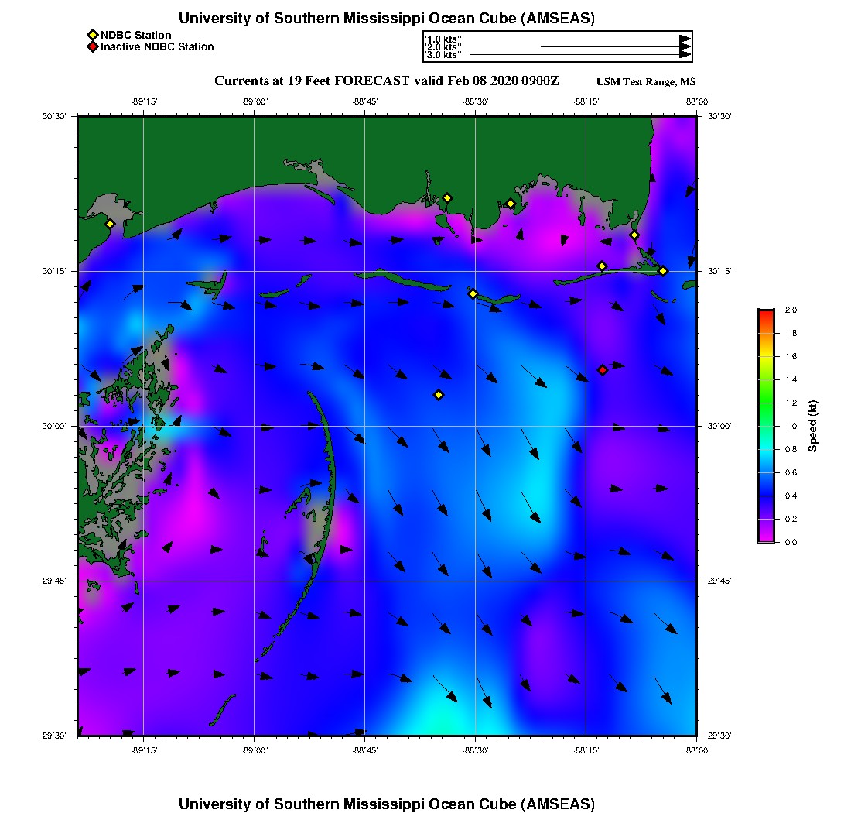Click the "Speed (kt)" color bar label
This screenshot has width=851, height=813.
click(x=812, y=426)
